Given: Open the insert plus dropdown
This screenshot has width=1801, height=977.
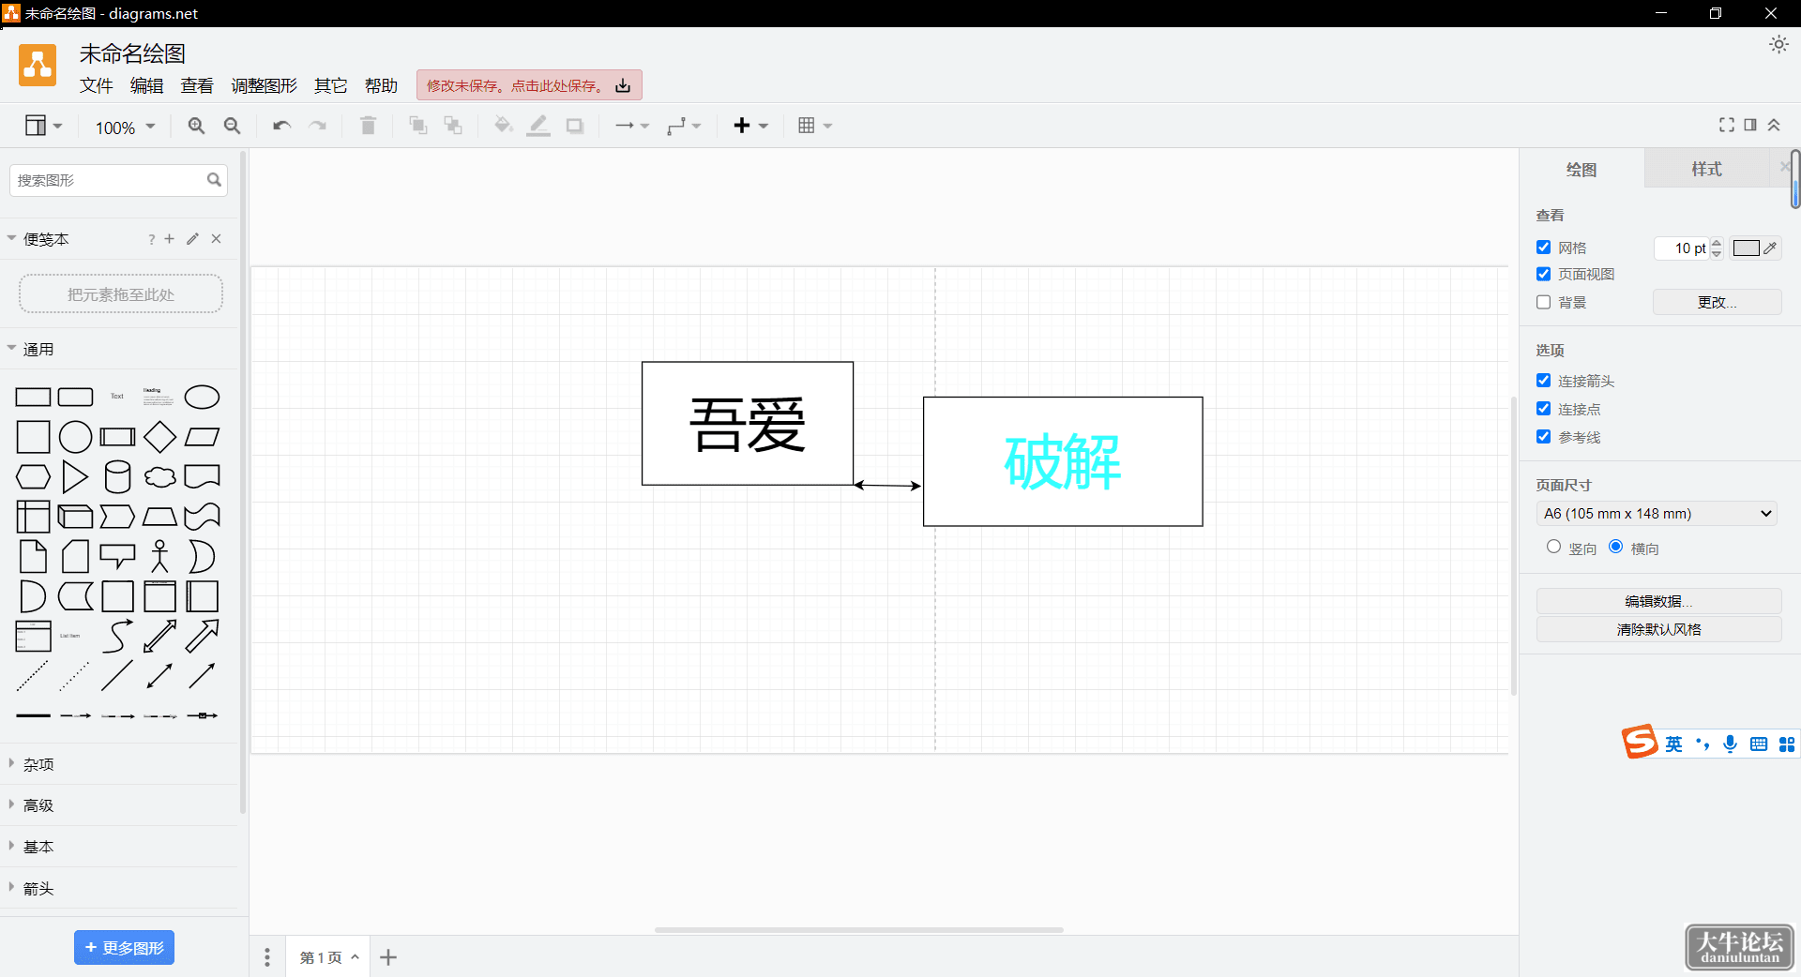Looking at the screenshot, I should [750, 126].
